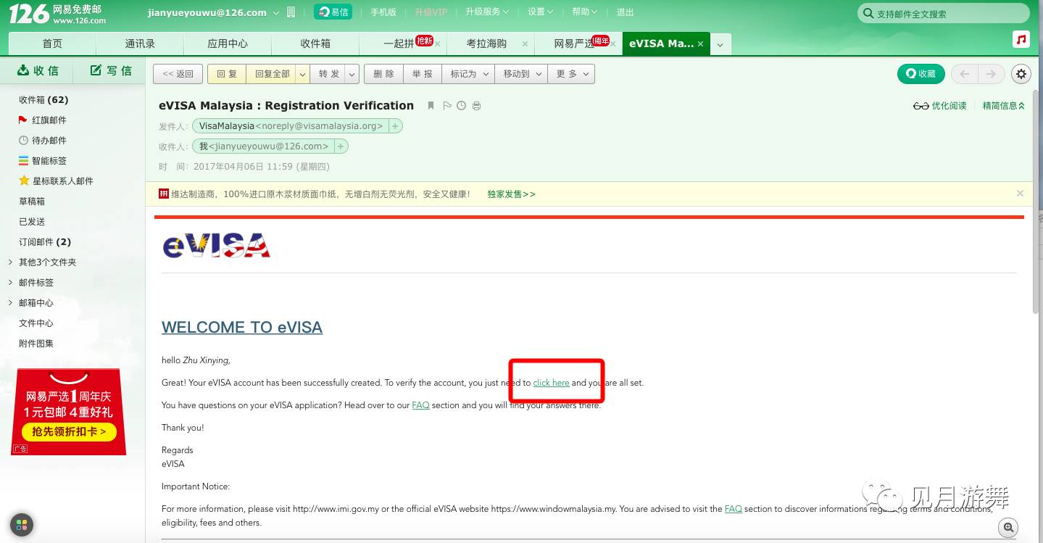The height and width of the screenshot is (543, 1043).
Task: Collapse header with 精简信息
Action: click(1004, 106)
